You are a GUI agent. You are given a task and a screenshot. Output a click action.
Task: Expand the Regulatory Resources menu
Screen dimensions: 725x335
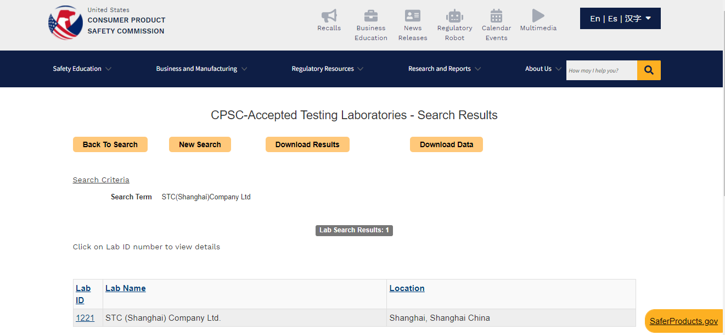[x=327, y=69]
